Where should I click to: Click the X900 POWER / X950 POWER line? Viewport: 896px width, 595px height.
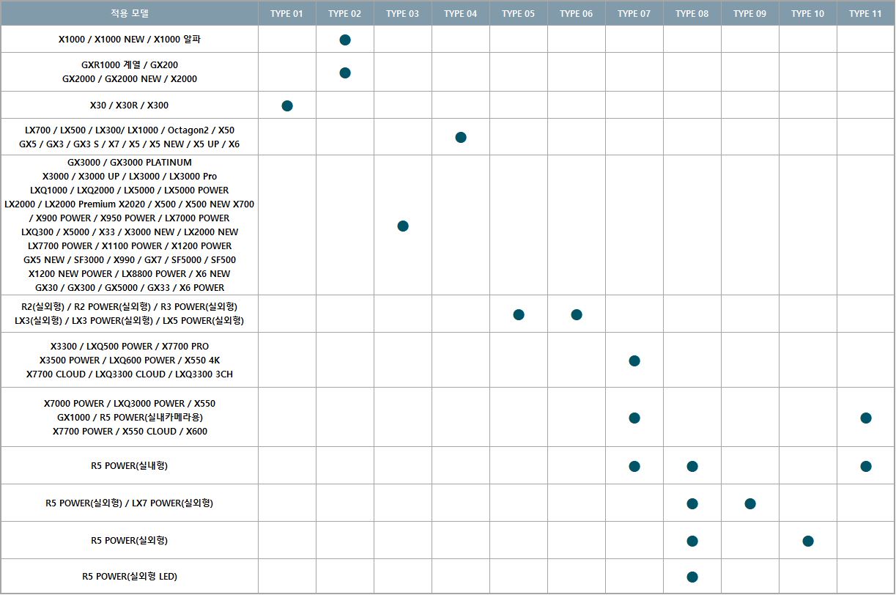pyautogui.click(x=130, y=218)
